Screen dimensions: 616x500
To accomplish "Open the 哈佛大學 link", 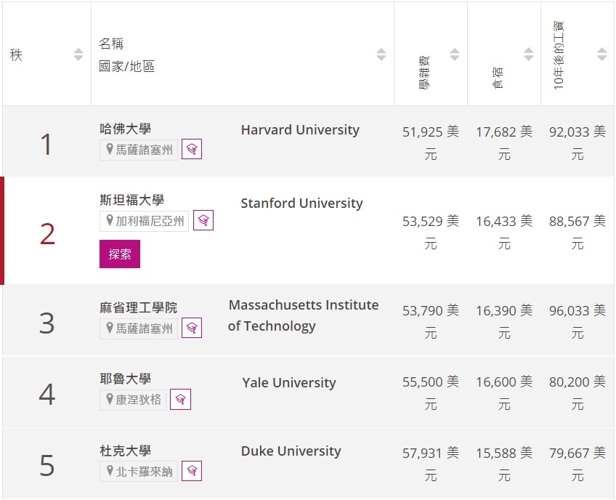I will pyautogui.click(x=126, y=129).
